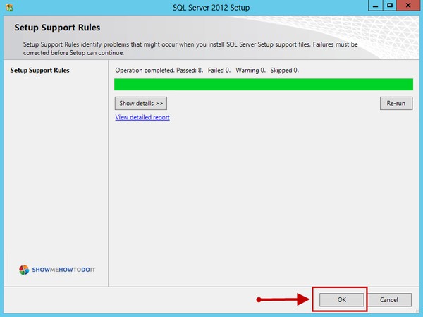Select Setup Support Rules step in left sidebar
This screenshot has height=317, width=423.
39,71
